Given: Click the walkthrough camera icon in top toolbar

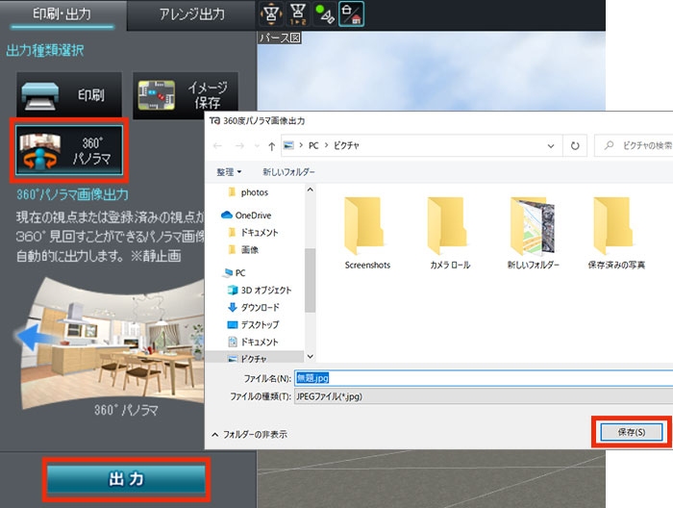Looking at the screenshot, I should pos(272,14).
